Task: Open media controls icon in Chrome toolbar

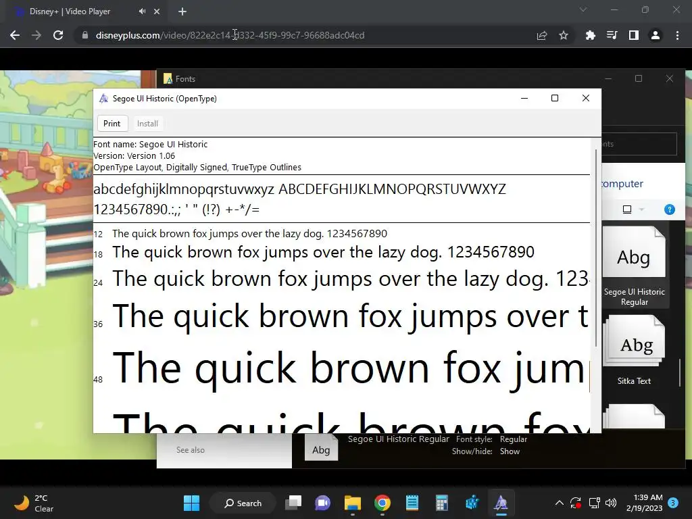Action: (x=612, y=35)
